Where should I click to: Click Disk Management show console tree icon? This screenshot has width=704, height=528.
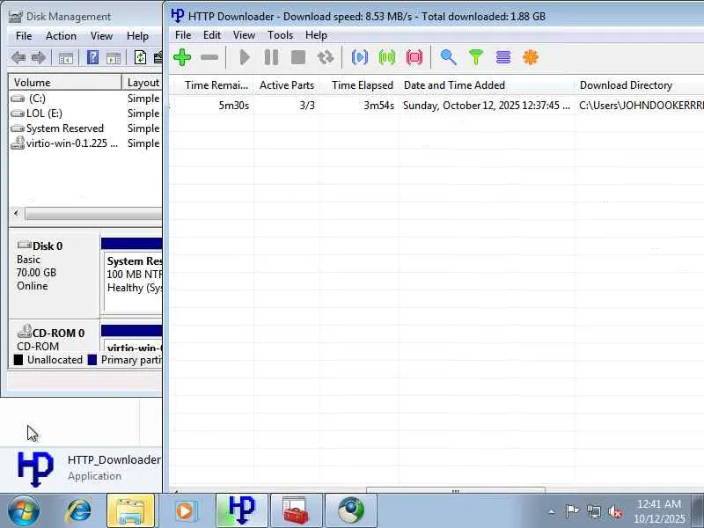65,58
